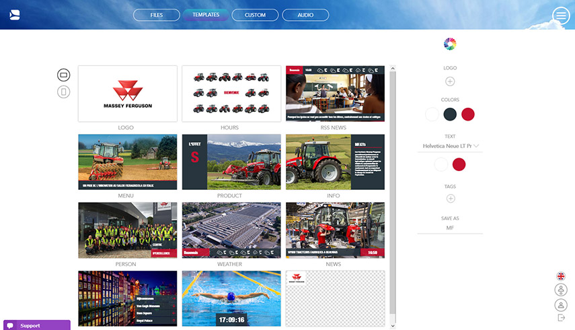Select the PERSON template thumbnail
The image size is (575, 330).
[128, 230]
